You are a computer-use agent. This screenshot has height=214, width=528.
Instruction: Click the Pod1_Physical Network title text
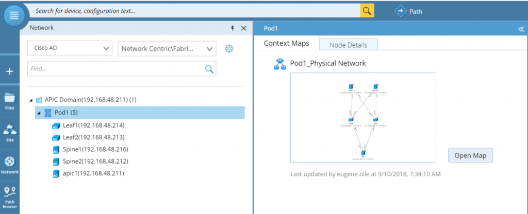point(328,63)
